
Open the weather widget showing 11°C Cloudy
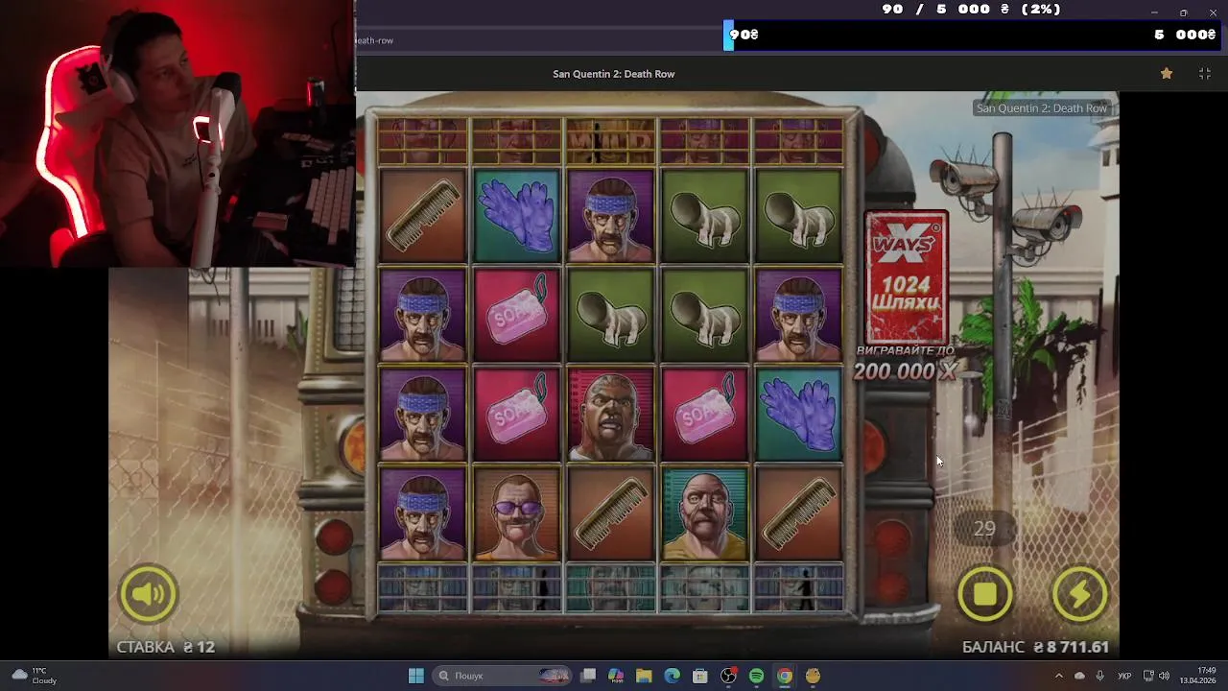tap(33, 676)
